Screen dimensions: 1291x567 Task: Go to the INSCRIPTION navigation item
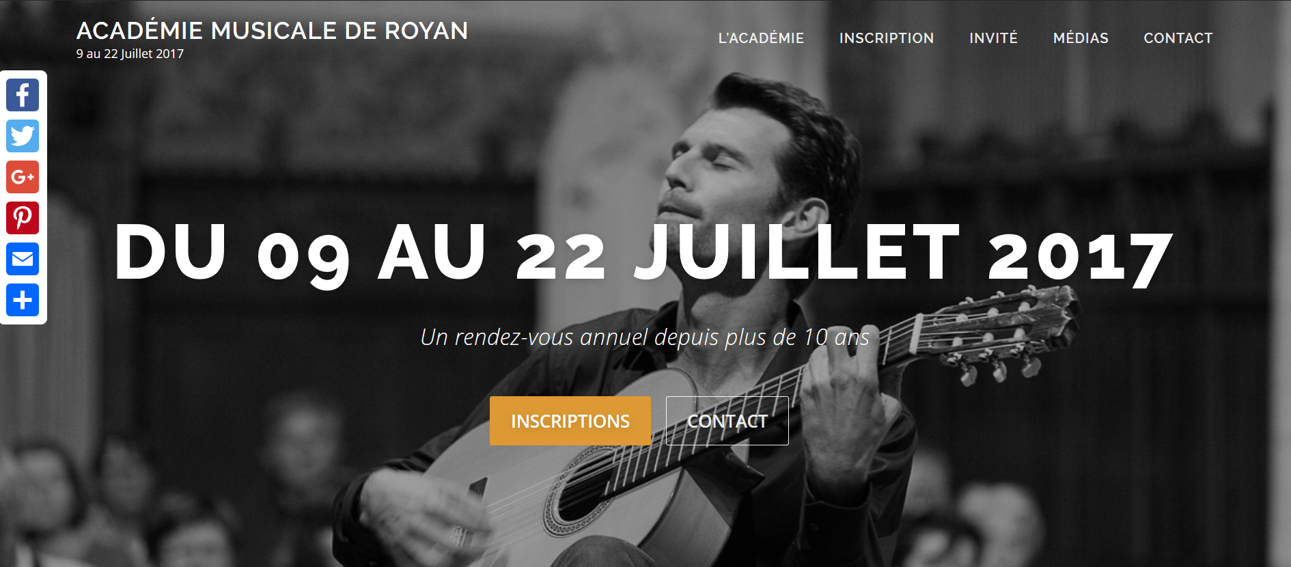click(x=887, y=38)
